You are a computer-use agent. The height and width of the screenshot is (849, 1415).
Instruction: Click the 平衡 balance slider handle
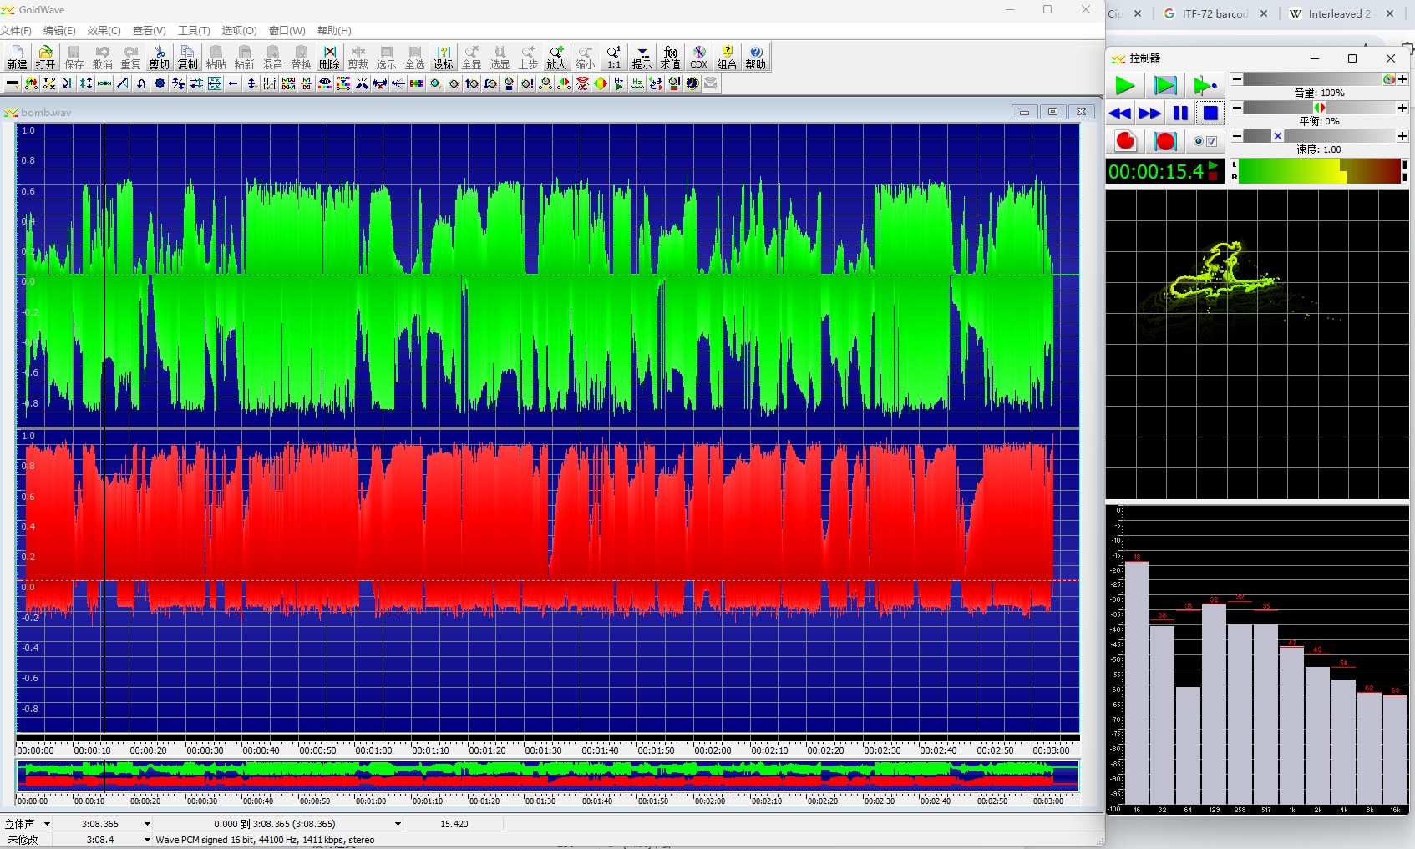tap(1319, 108)
